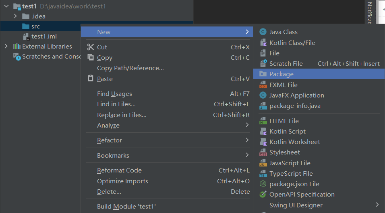Image resolution: width=385 pixels, height=213 pixels.
Task: Click Build Module 'test1'
Action: pos(126,207)
